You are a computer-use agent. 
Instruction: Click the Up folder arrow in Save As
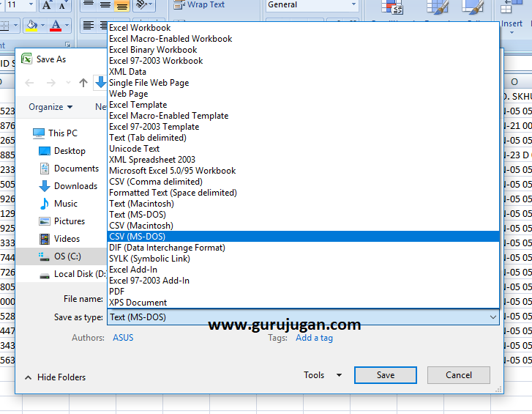83,83
